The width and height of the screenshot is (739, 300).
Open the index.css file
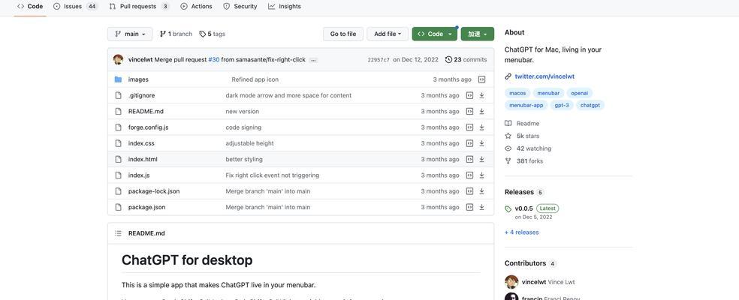[141, 144]
